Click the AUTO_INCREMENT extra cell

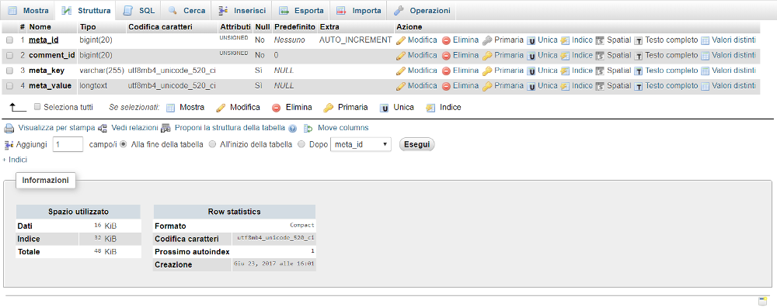[x=356, y=40]
